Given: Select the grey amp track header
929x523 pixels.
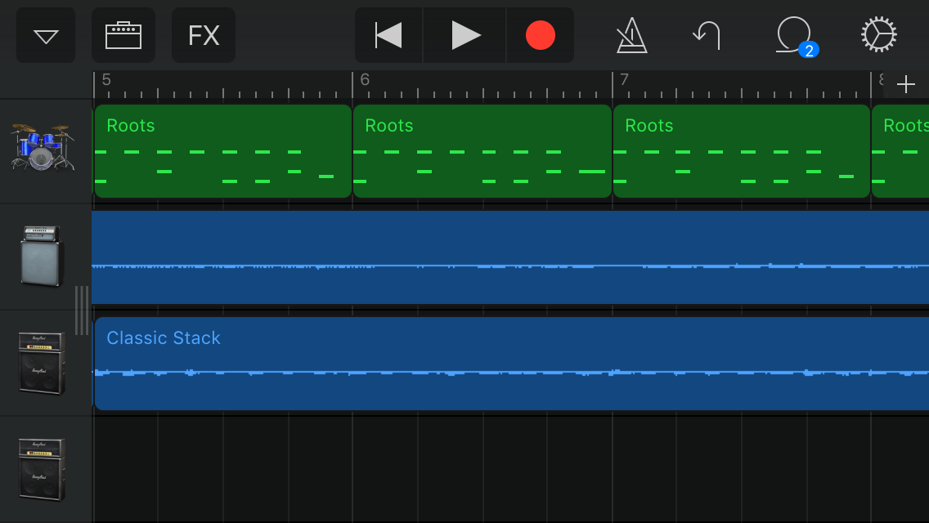Looking at the screenshot, I should point(42,256).
